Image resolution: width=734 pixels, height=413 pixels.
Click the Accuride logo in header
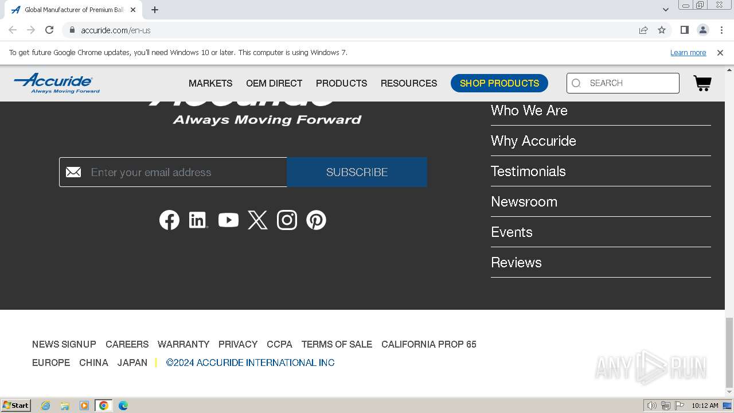[x=57, y=83]
